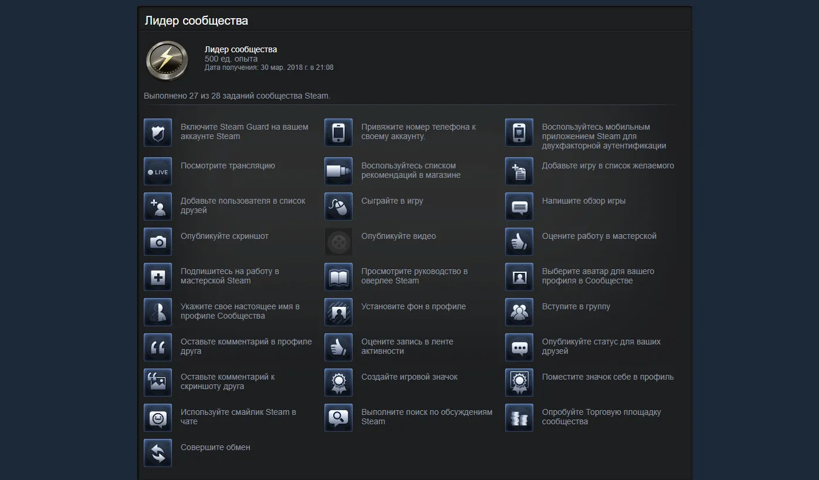Click the thumbs-up workshop rating icon
819x480 pixels.
[519, 242]
